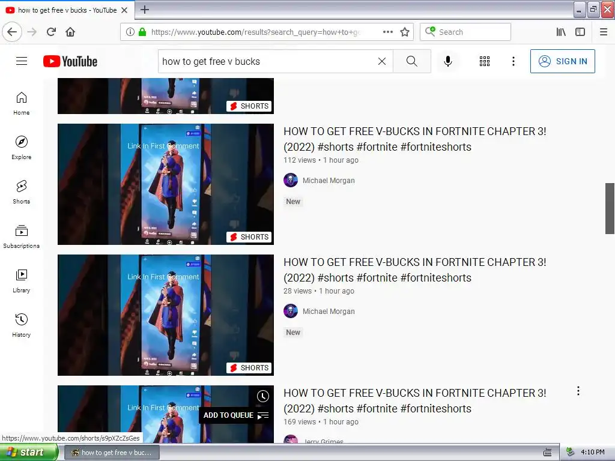Click ADD TO QUEUE on bottom thumbnail
The image size is (615, 461).
point(235,415)
